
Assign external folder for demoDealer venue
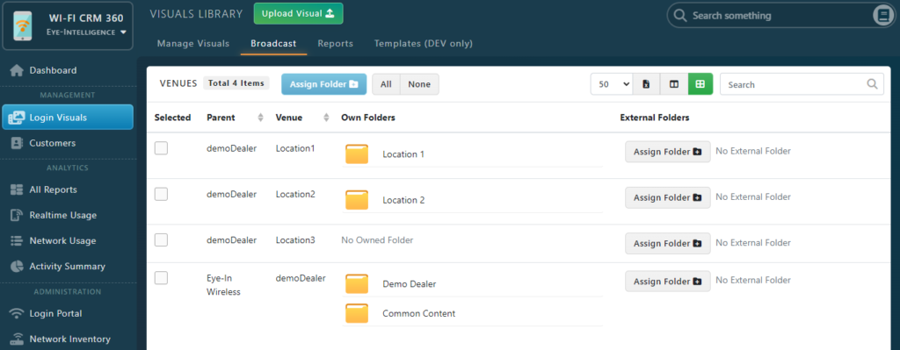[x=668, y=282]
